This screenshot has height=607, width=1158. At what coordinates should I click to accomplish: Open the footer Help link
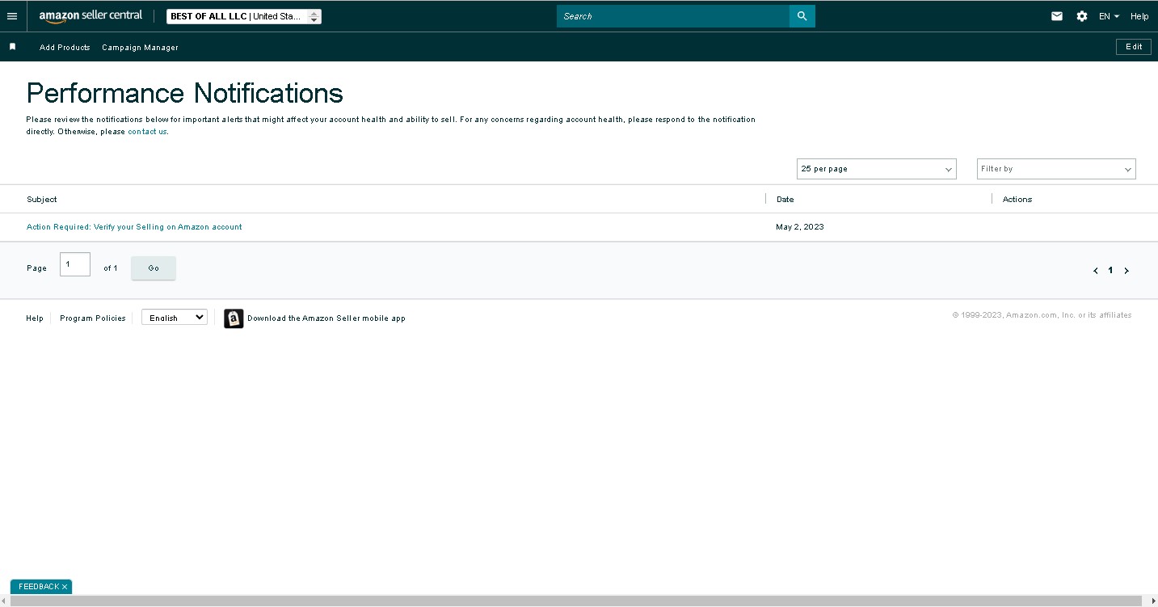tap(35, 318)
